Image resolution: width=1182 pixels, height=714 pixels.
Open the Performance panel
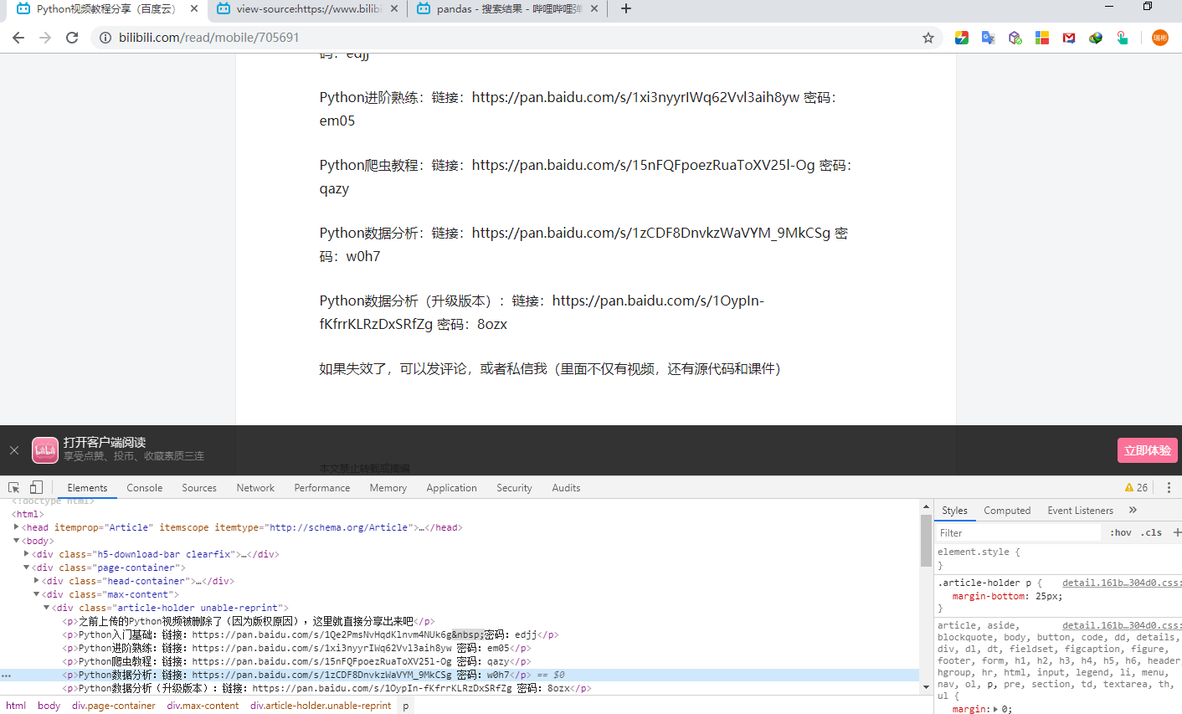(322, 488)
